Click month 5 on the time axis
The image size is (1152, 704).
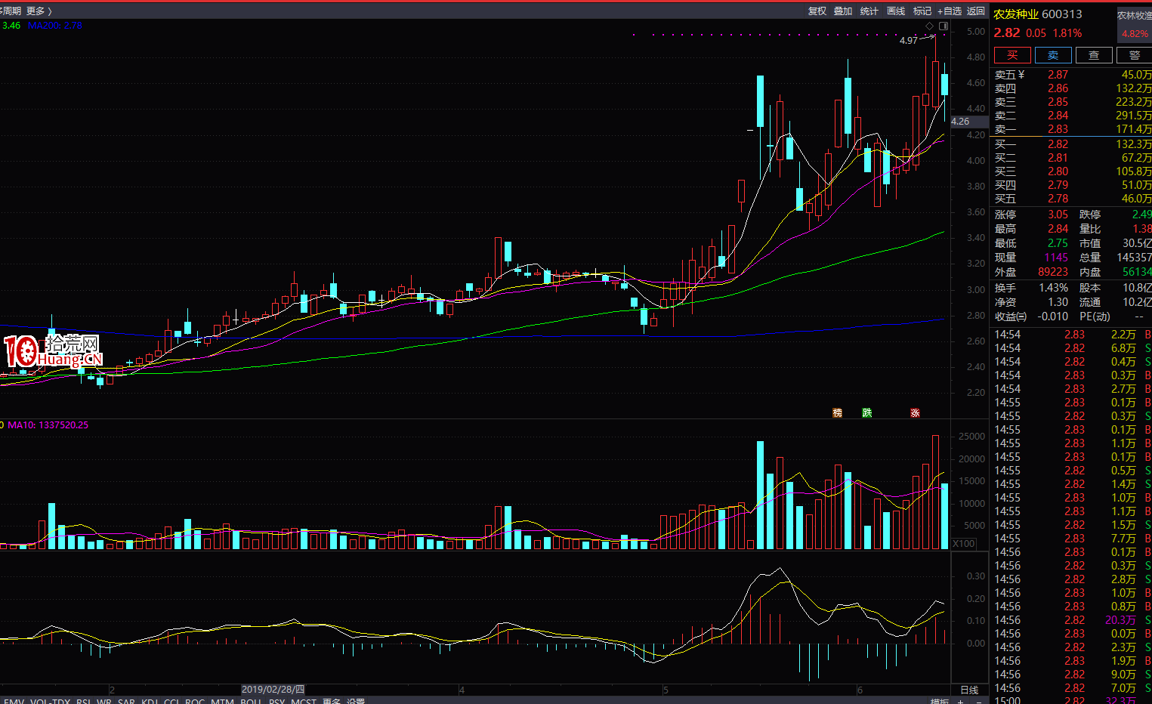tap(666, 690)
